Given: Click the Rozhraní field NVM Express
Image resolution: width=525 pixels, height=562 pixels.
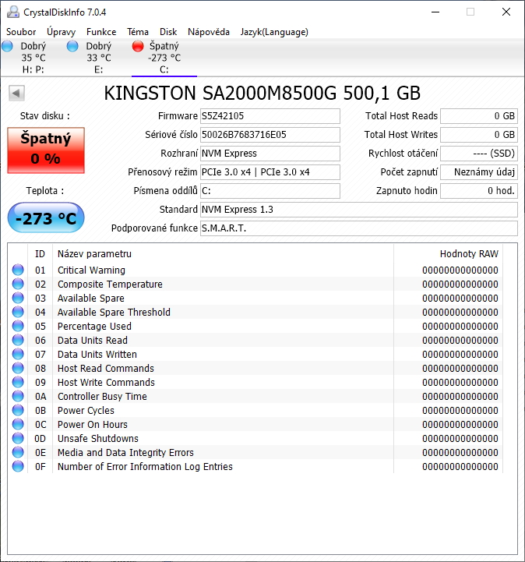Looking at the screenshot, I should point(270,154).
